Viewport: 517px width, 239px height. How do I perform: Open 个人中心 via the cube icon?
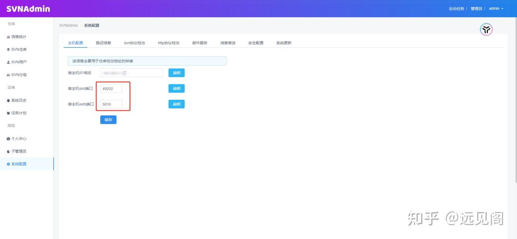pyautogui.click(x=8, y=138)
